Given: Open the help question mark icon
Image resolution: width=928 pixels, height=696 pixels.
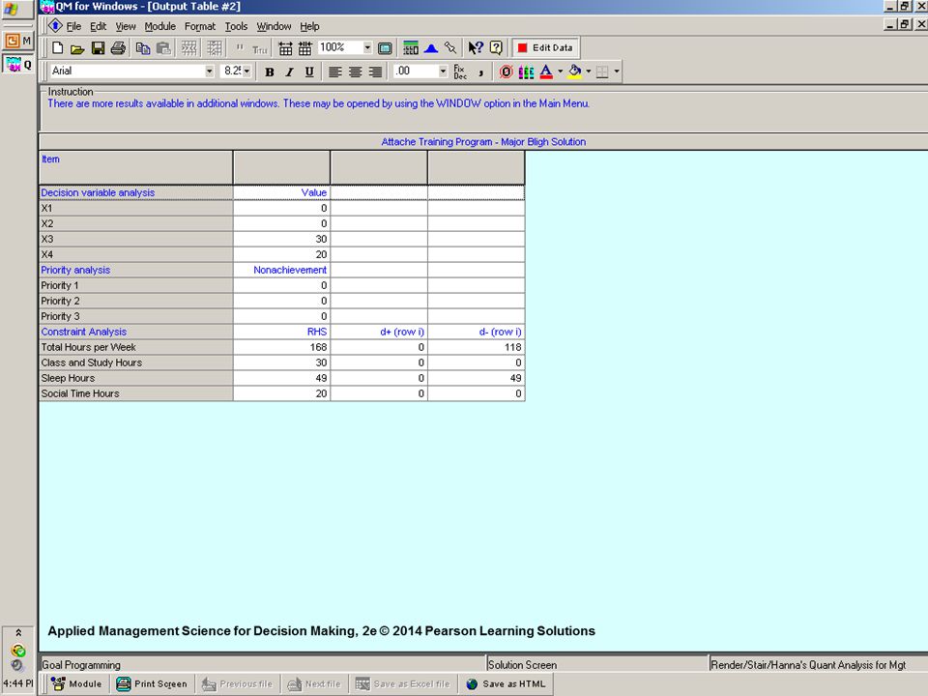Looking at the screenshot, I should 496,48.
